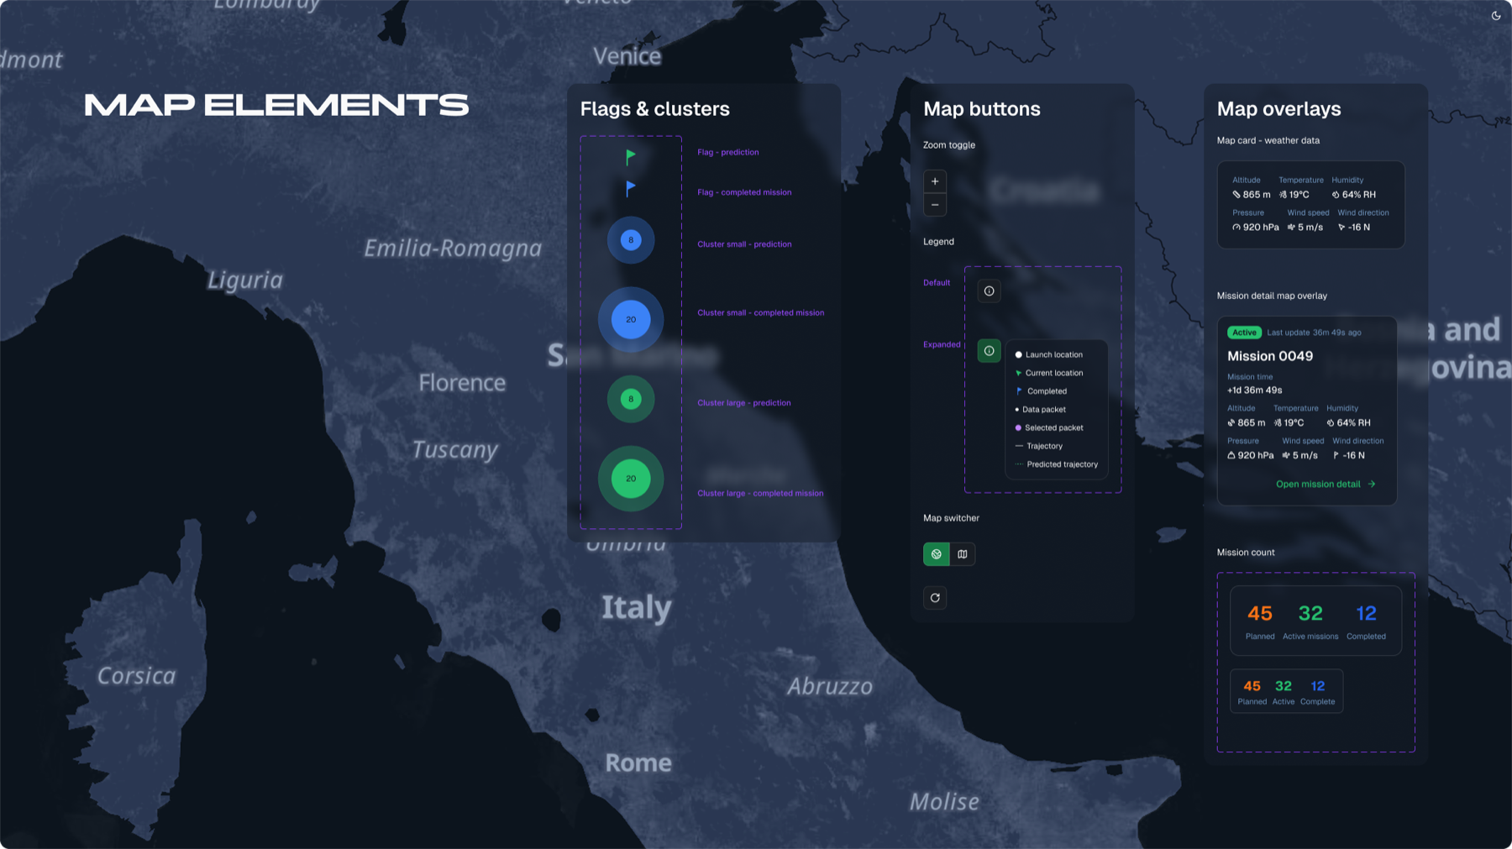Click the +1d 36m 49s mission time
This screenshot has height=849, width=1512.
pyautogui.click(x=1255, y=390)
